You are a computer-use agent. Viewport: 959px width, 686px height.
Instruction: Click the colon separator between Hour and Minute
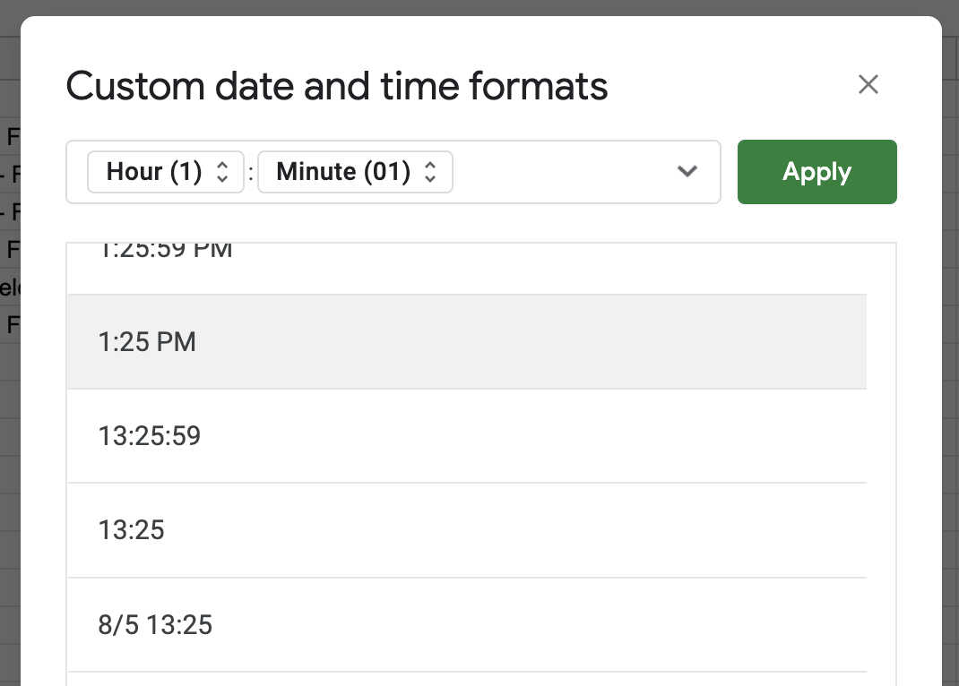click(x=251, y=173)
